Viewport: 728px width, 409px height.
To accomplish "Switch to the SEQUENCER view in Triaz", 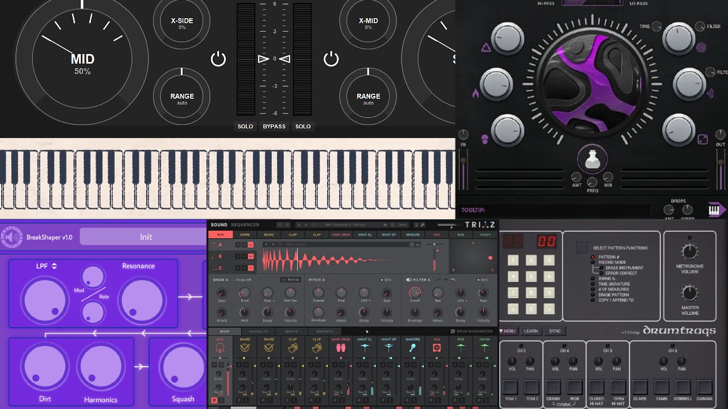I will 245,225.
